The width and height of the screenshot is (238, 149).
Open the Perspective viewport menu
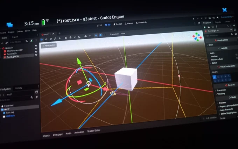pyautogui.click(x=49, y=45)
